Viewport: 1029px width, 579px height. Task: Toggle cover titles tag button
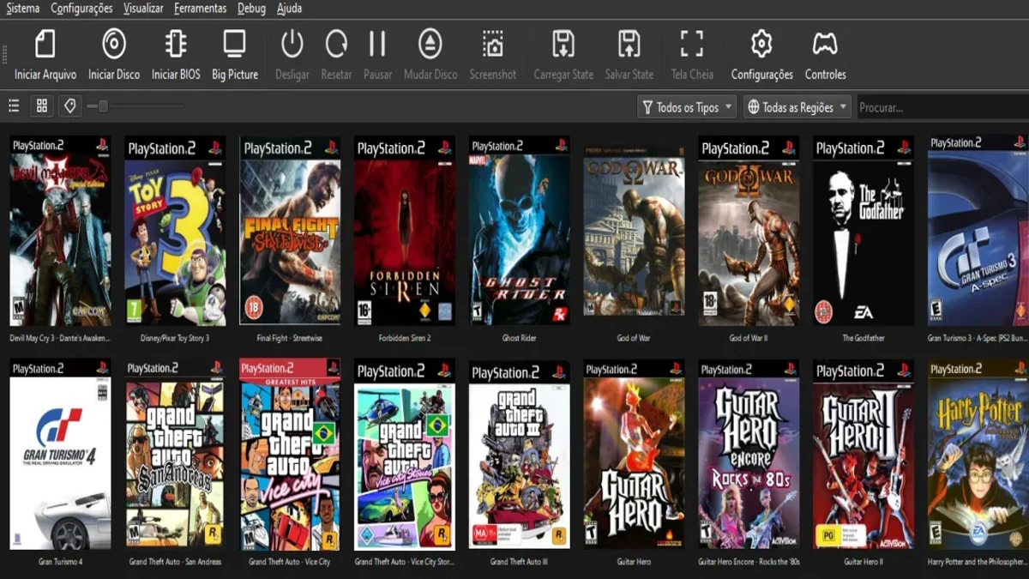coord(70,106)
